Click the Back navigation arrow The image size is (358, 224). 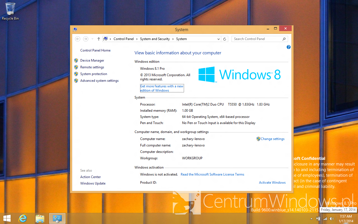[x=78, y=39]
